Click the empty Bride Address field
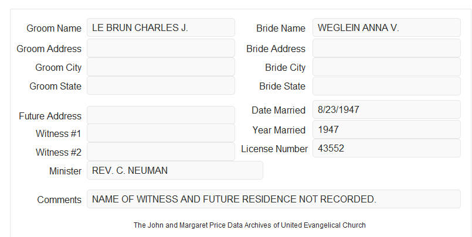The height and width of the screenshot is (237, 472). 386,48
